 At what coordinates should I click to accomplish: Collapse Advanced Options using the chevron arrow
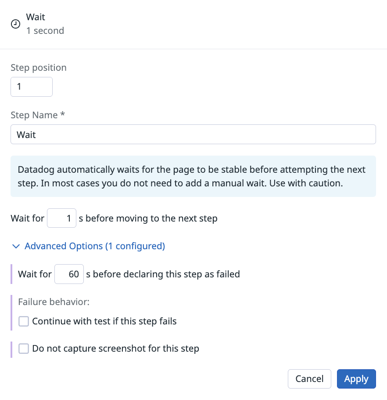click(16, 246)
